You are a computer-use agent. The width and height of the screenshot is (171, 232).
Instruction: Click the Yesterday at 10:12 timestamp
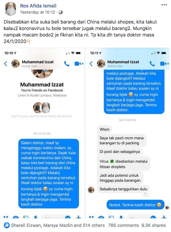pyautogui.click(x=37, y=12)
